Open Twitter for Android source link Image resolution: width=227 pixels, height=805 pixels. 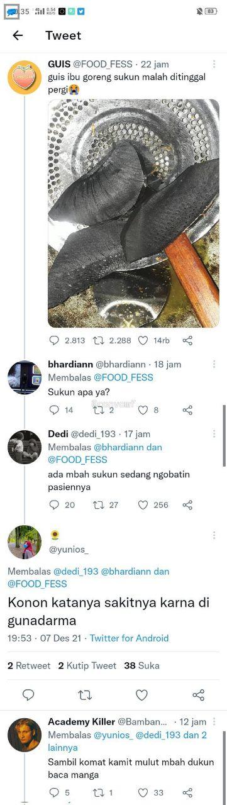[129, 638]
